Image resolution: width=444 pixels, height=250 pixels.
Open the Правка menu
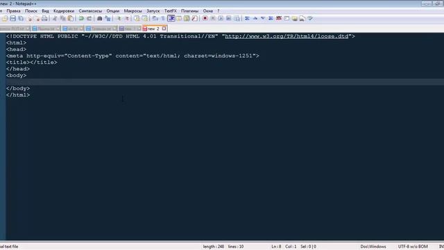coord(13,11)
